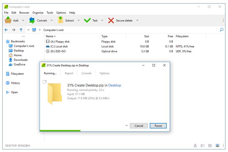Open Desktop bookmark in sidebar

pyautogui.click(x=16, y=51)
